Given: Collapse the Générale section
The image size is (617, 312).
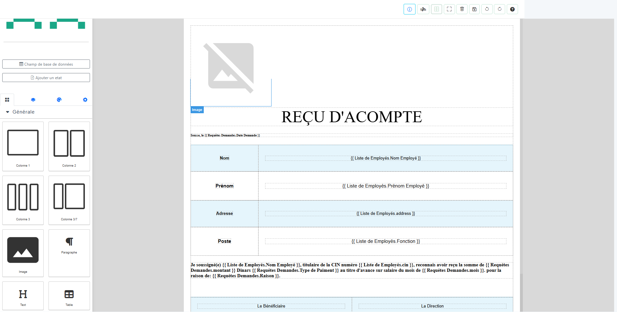Looking at the screenshot, I should [x=8, y=112].
